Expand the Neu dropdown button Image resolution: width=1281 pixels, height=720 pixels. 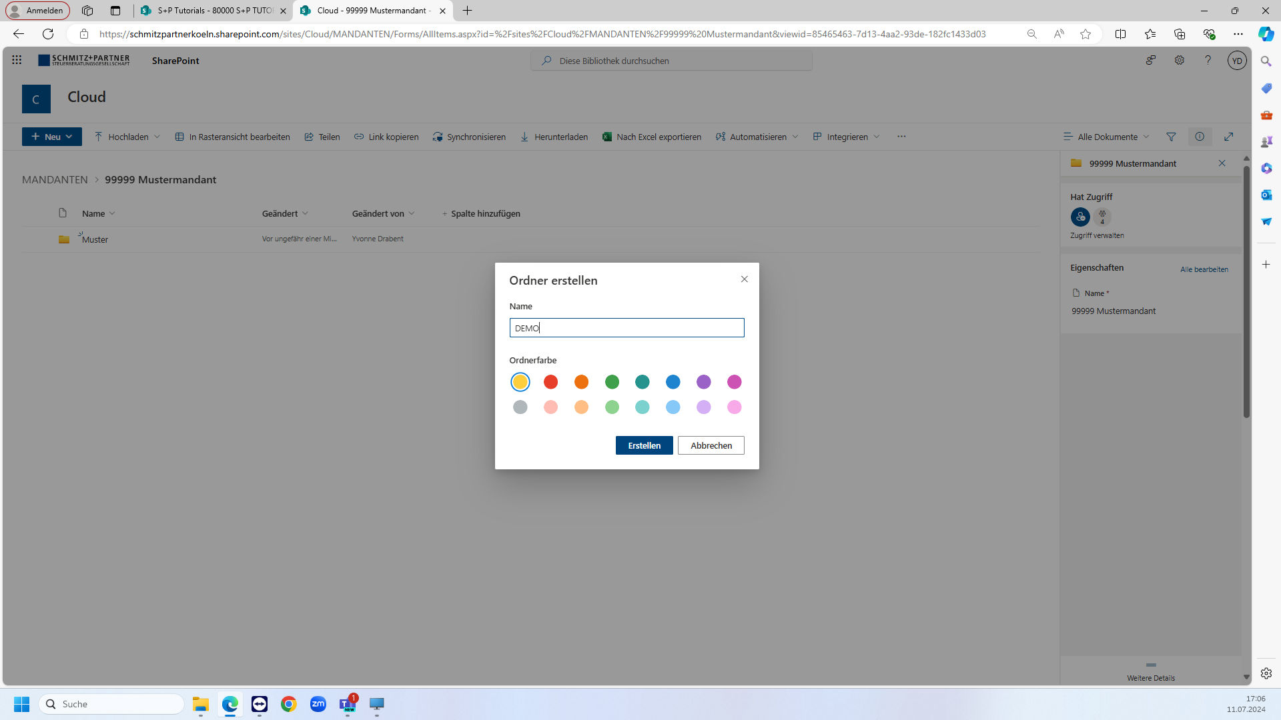coord(52,137)
